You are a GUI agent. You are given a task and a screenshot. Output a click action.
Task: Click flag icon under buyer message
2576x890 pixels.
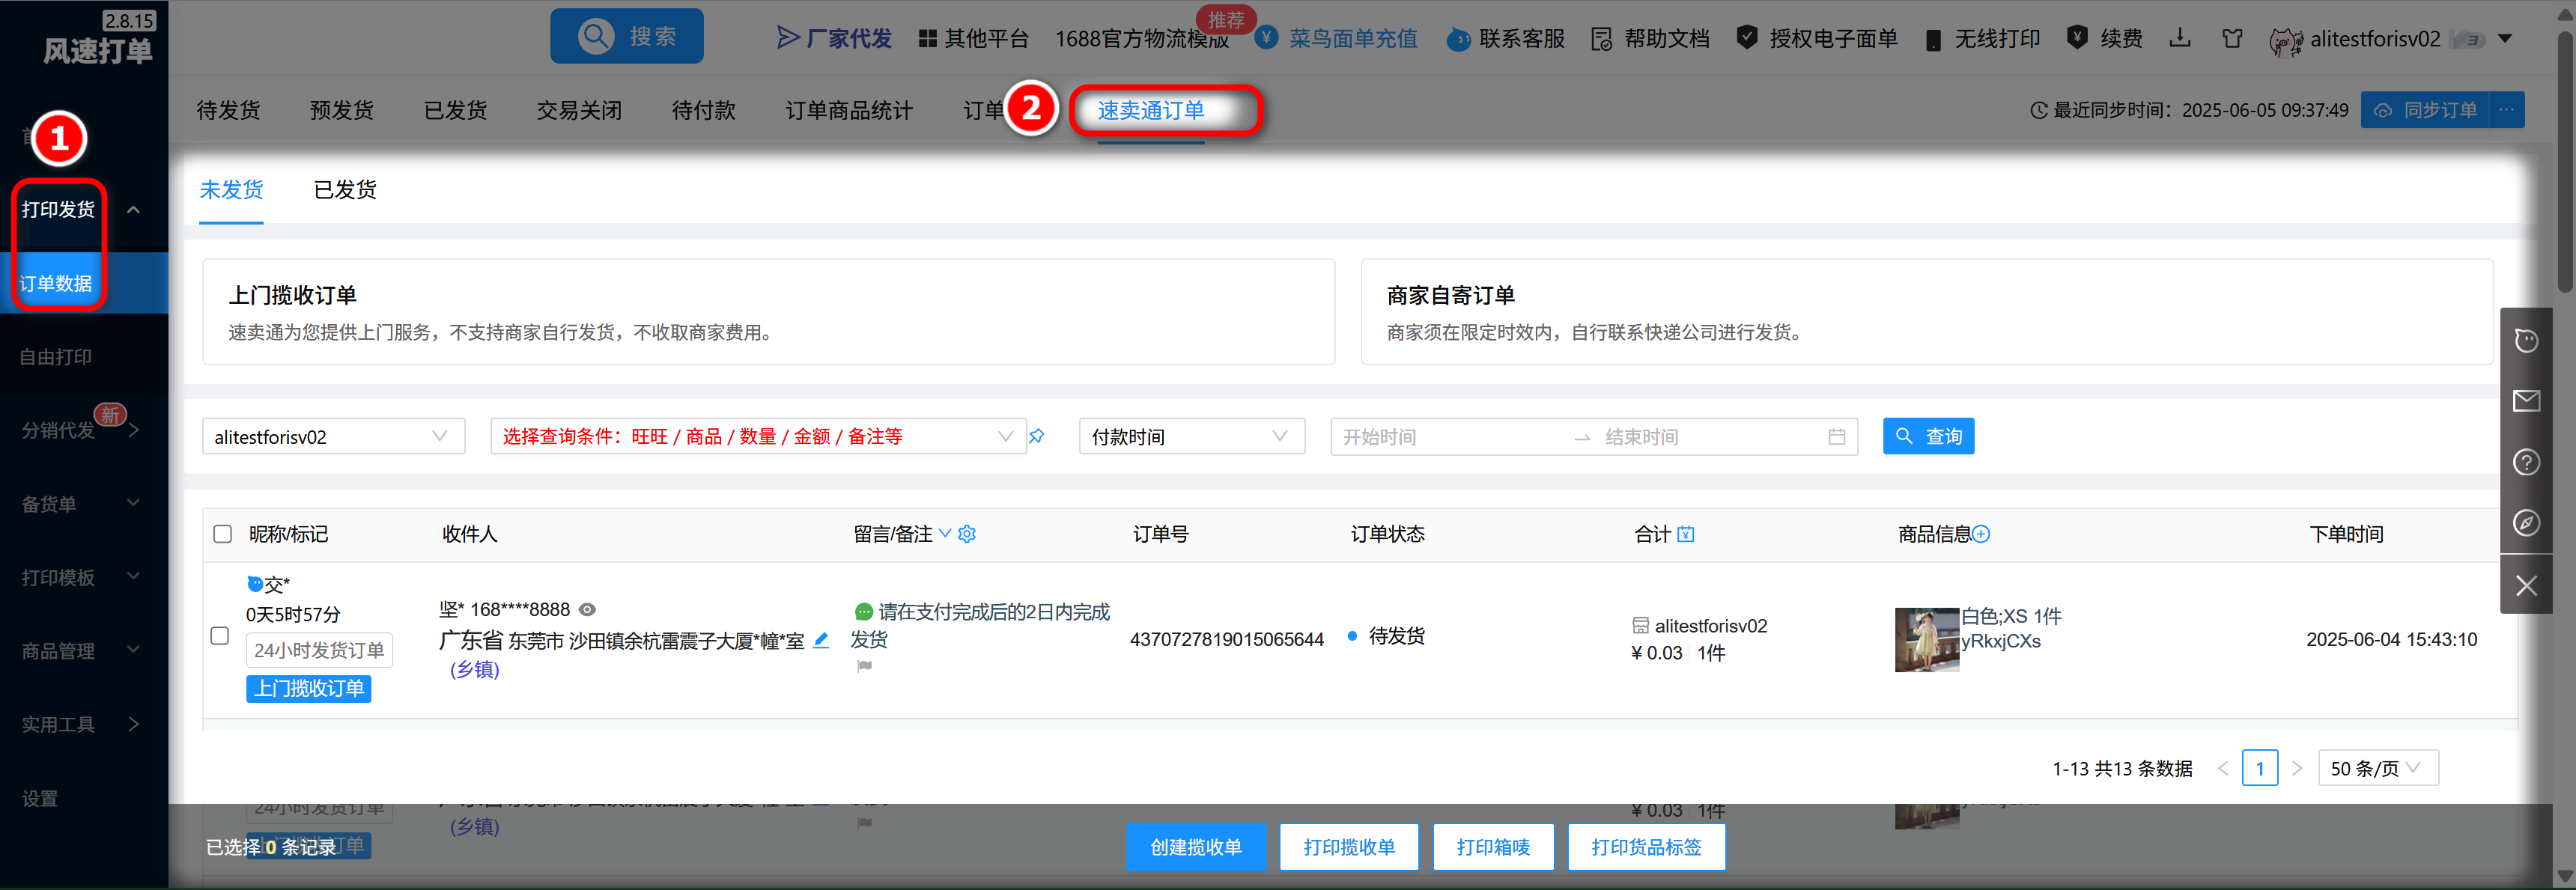(x=864, y=666)
